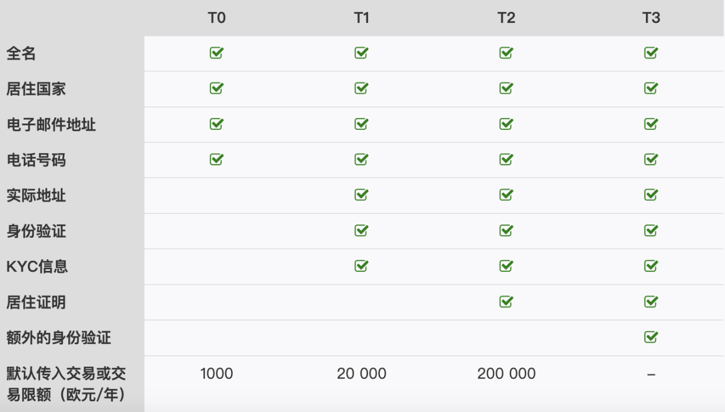Click the T3 checkmark for 电话号码
Viewport: 725px width, 412px height.
651,159
